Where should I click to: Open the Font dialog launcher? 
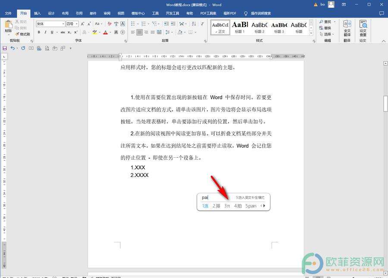pos(125,41)
